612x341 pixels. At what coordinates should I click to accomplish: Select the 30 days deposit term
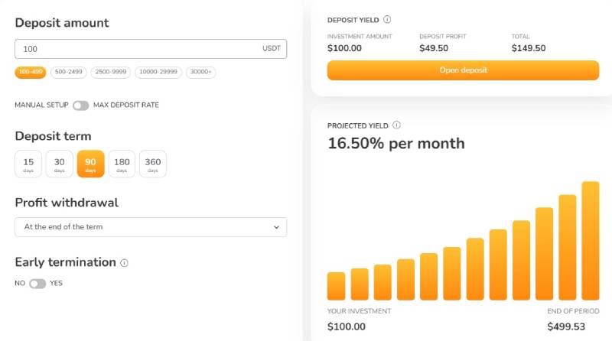[x=60, y=164]
